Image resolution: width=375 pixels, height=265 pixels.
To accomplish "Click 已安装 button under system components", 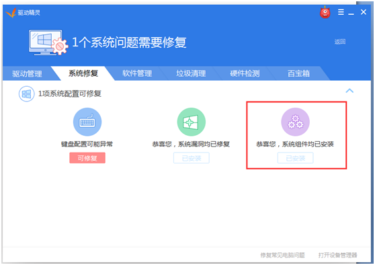I will tap(295, 158).
